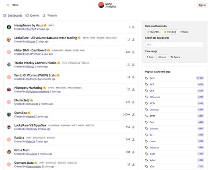213x170 pixels.
Task: Click Rarible row avatar circle
Action: coord(9,139)
